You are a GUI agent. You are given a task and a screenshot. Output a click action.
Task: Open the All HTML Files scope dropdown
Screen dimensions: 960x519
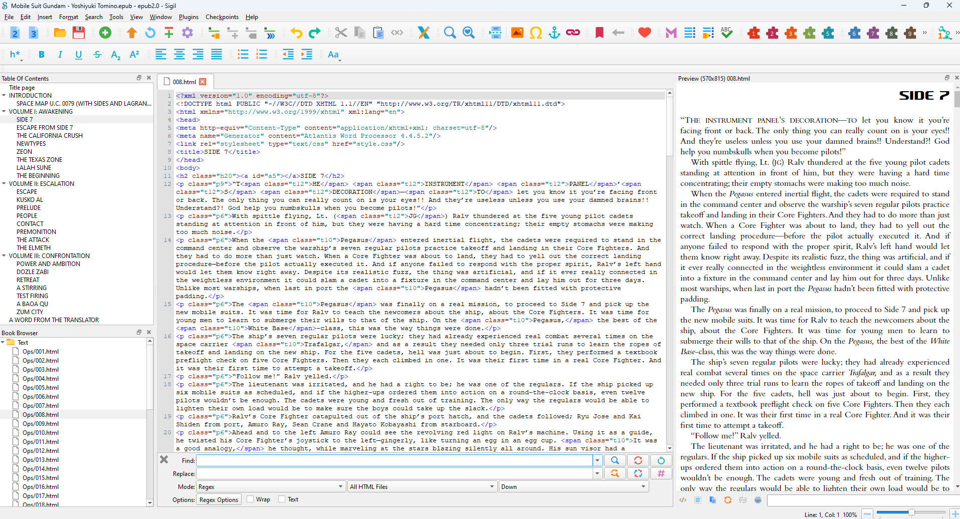pos(422,486)
